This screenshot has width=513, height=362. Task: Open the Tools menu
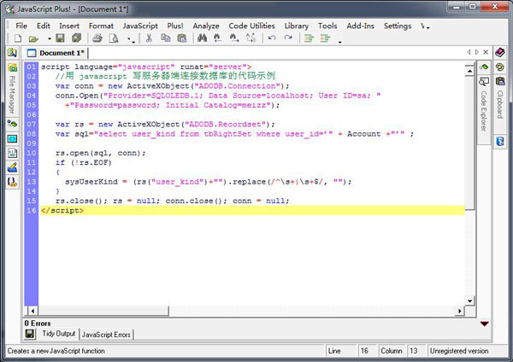(327, 26)
